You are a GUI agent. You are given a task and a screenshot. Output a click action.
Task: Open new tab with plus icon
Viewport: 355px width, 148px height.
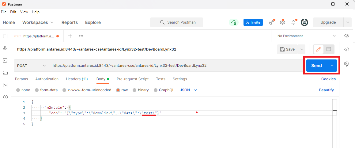pos(70,36)
